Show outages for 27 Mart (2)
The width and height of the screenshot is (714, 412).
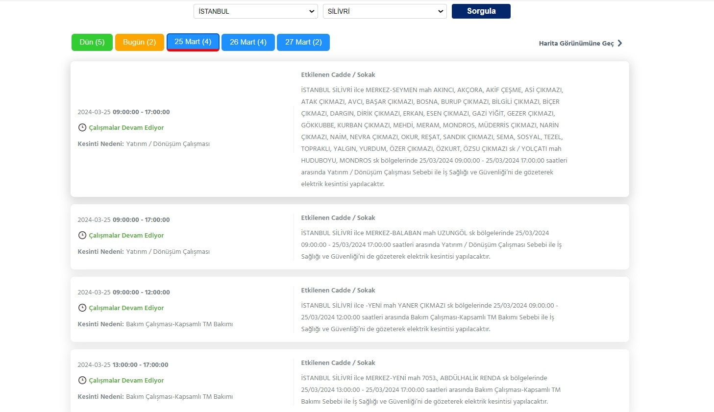point(303,42)
